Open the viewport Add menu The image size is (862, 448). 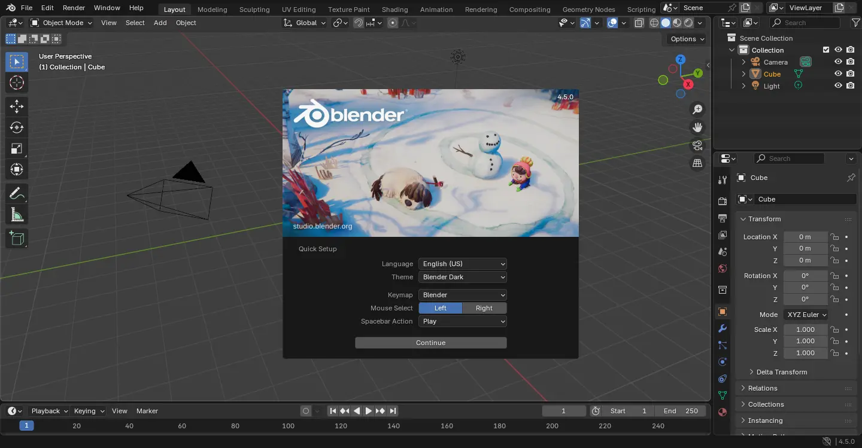pos(160,23)
